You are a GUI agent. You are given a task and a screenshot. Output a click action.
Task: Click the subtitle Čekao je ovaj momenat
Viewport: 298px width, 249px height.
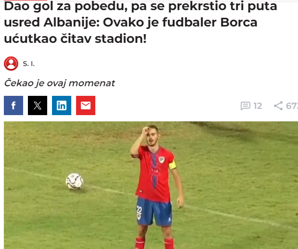tap(59, 83)
